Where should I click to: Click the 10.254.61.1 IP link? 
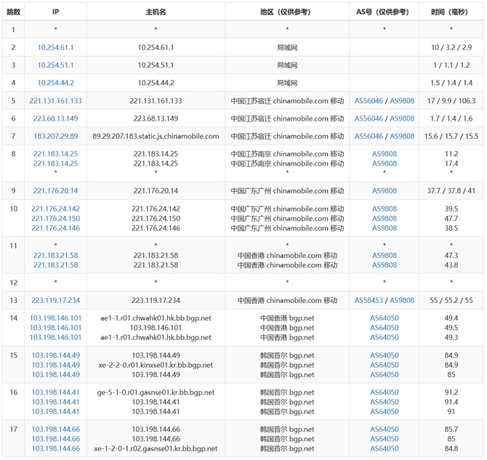56,47
